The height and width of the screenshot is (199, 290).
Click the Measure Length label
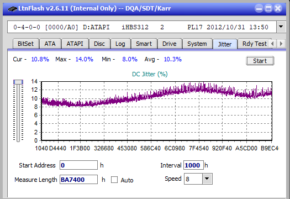click(x=36, y=180)
